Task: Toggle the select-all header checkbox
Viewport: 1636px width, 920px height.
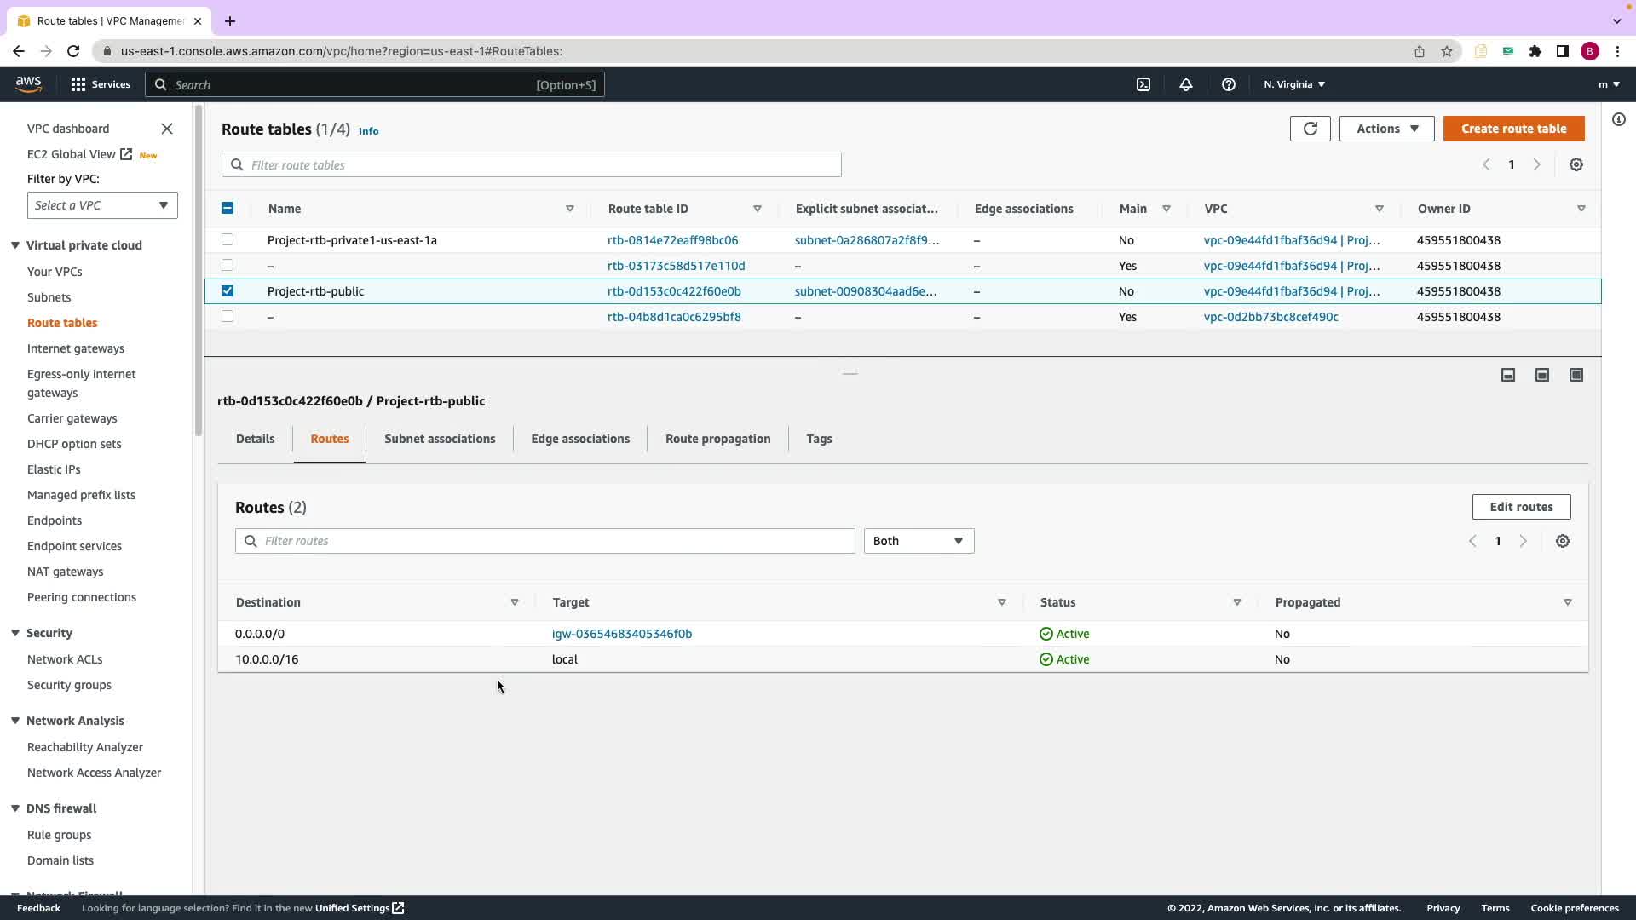Action: point(228,208)
